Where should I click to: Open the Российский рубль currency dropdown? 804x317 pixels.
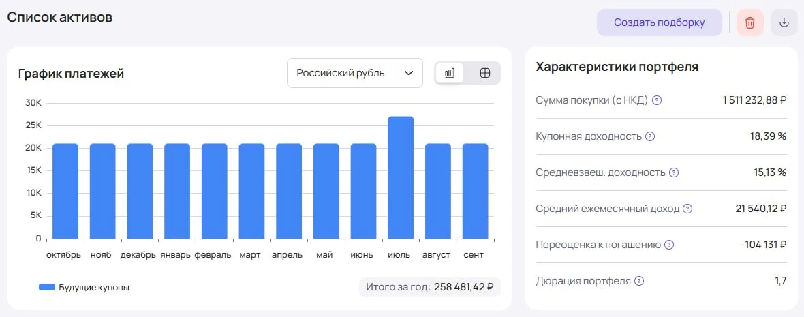point(355,73)
